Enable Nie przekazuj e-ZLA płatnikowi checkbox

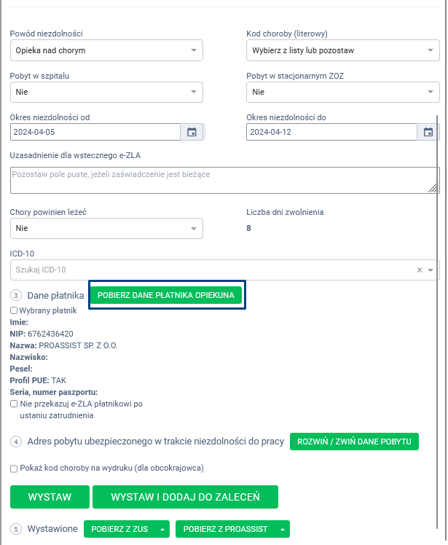(x=14, y=404)
